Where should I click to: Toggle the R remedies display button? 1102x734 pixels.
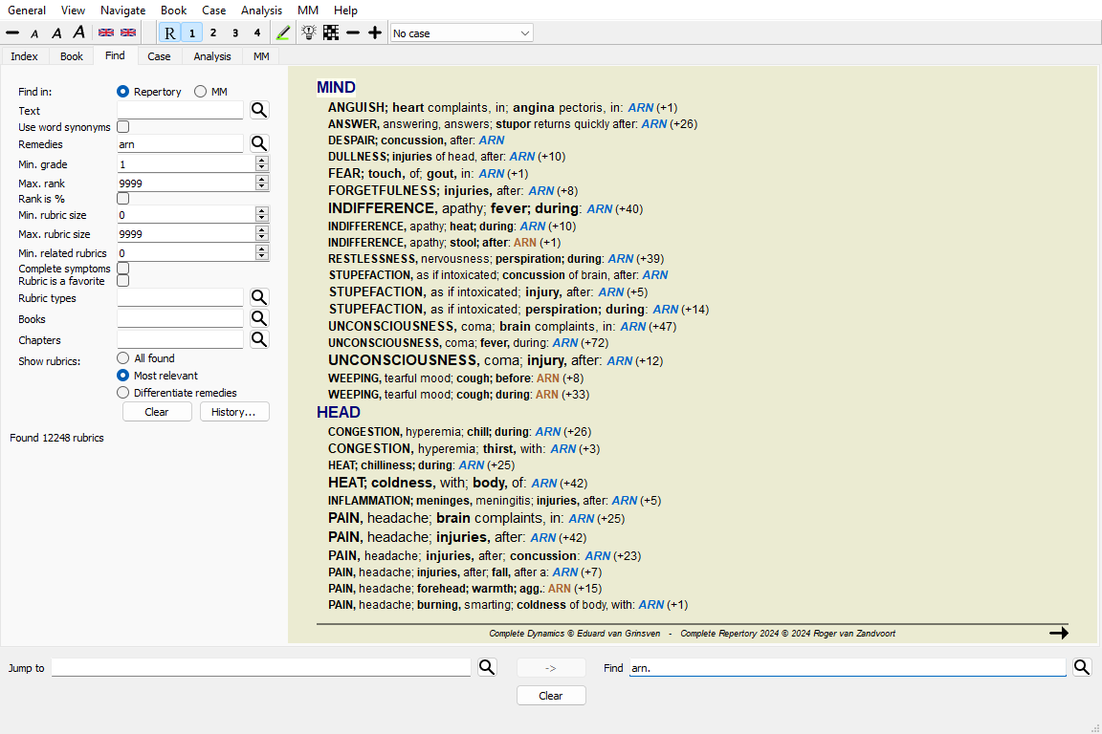pos(169,33)
